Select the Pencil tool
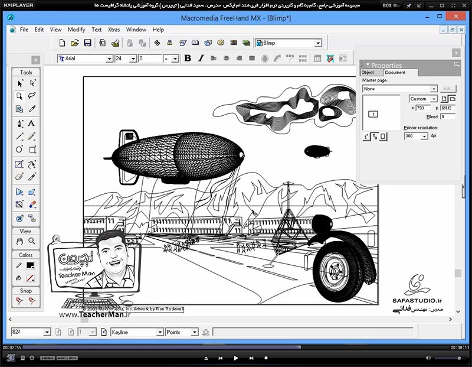Screen dimensions: 472x367 (32, 137)
